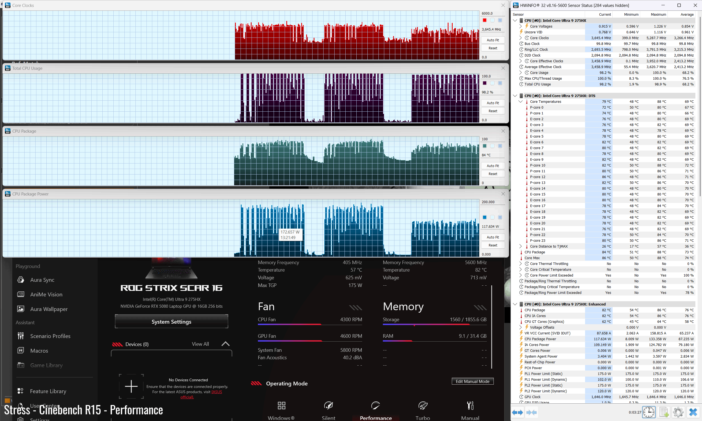The image size is (702, 421).
Task: Click Reset in Core Clocks graph
Action: 493,48
